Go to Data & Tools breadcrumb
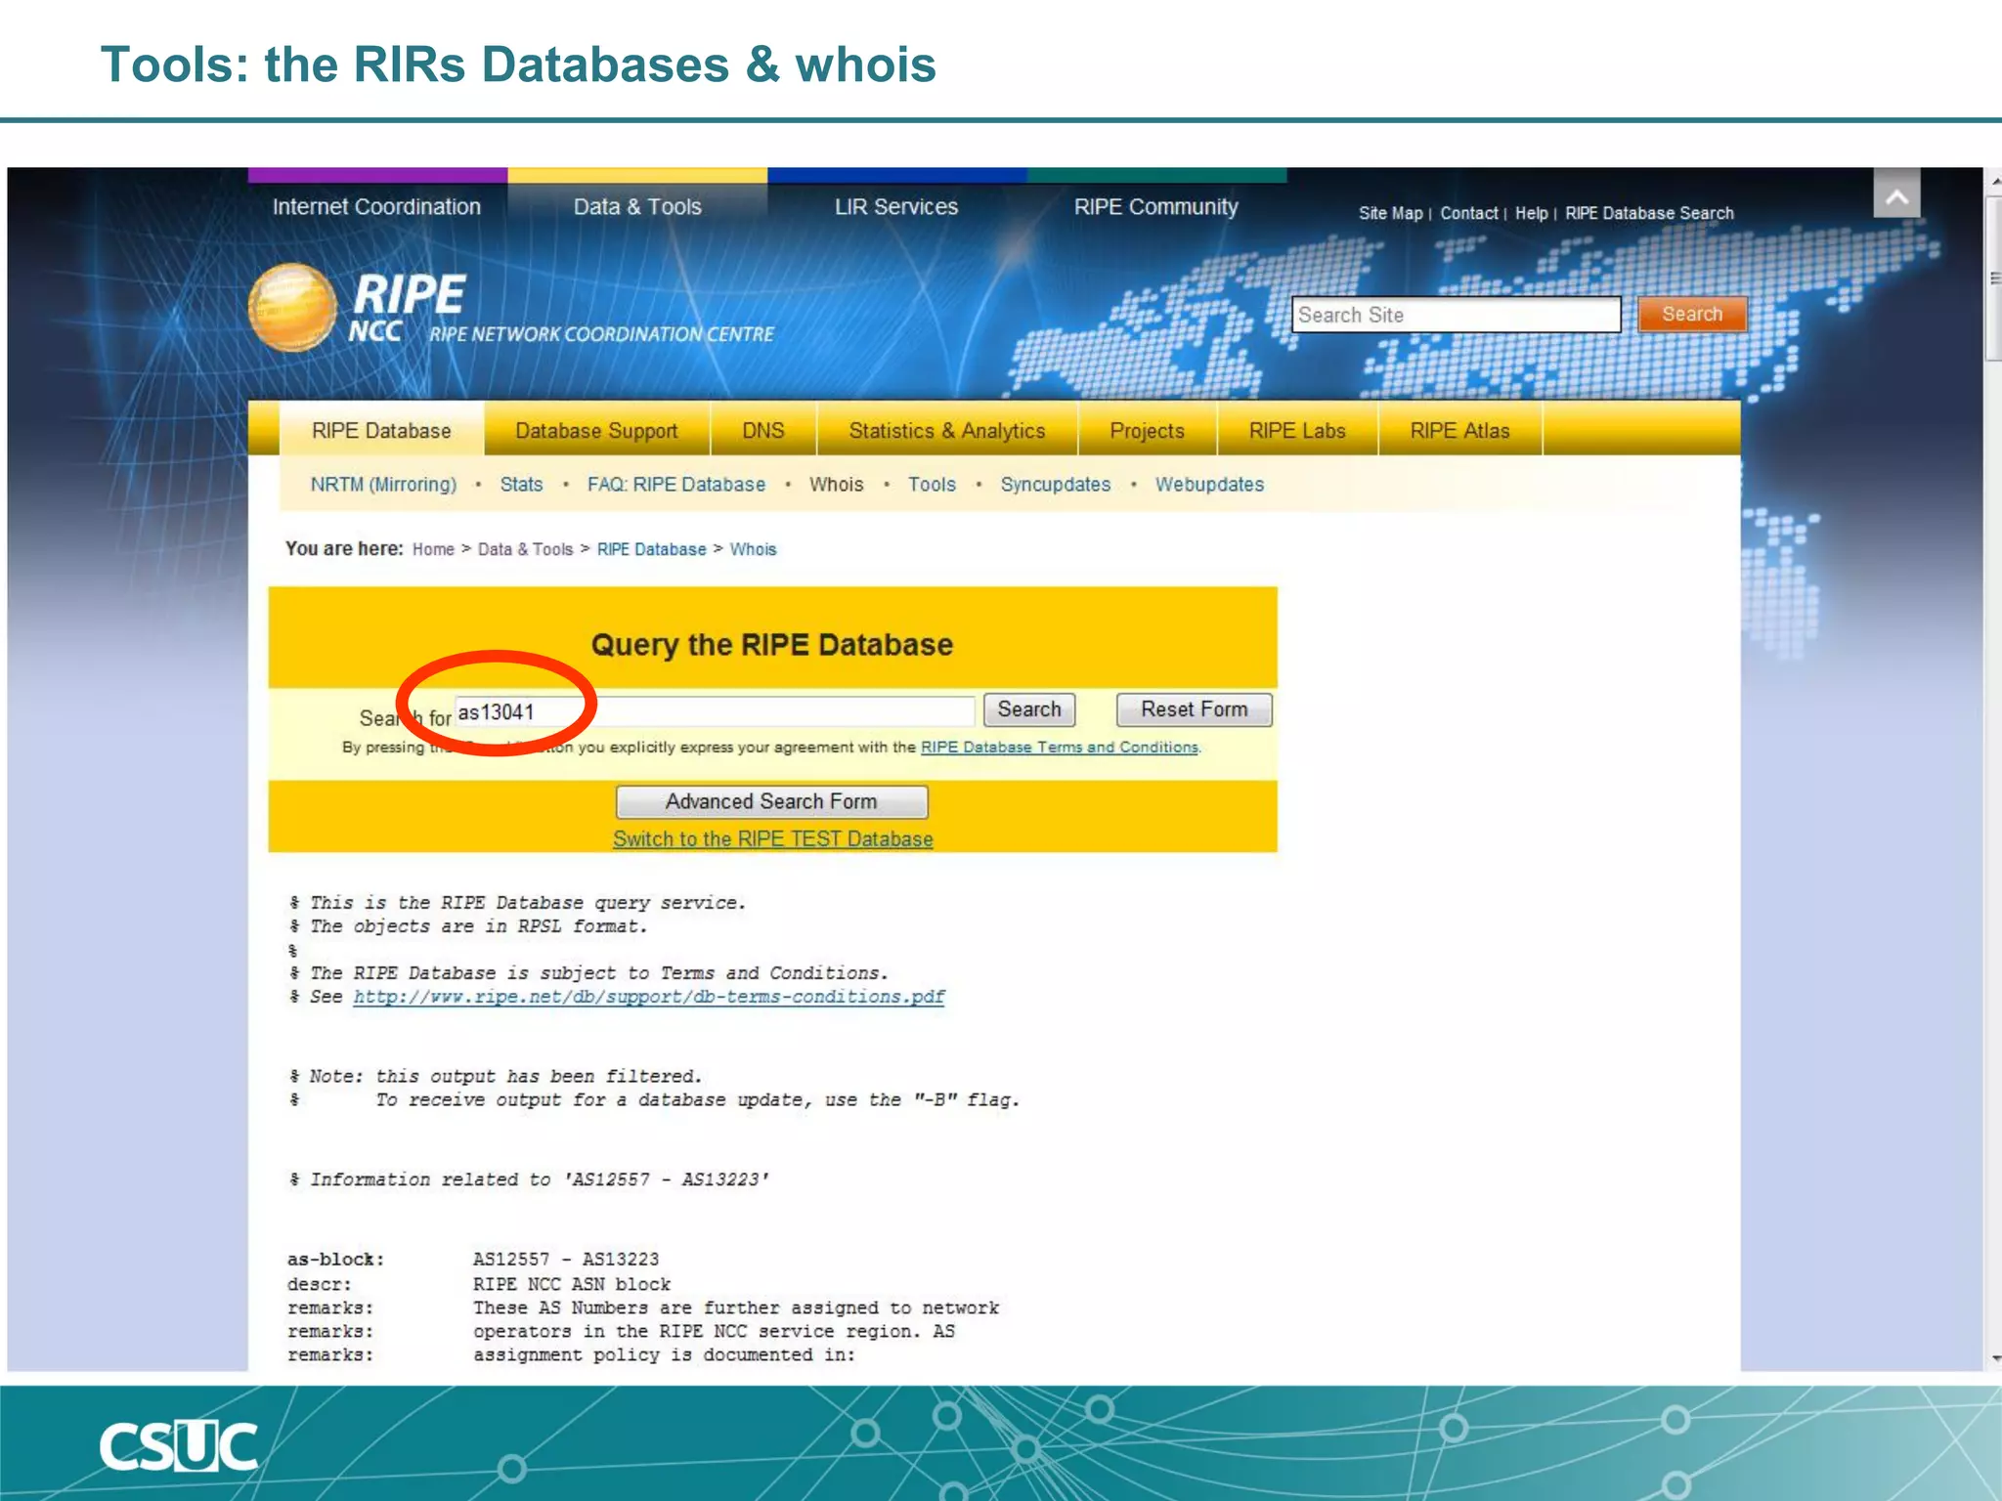The image size is (2002, 1501). 525,549
